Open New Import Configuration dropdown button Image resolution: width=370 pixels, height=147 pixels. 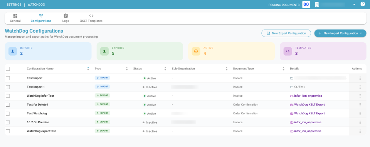tap(340, 33)
